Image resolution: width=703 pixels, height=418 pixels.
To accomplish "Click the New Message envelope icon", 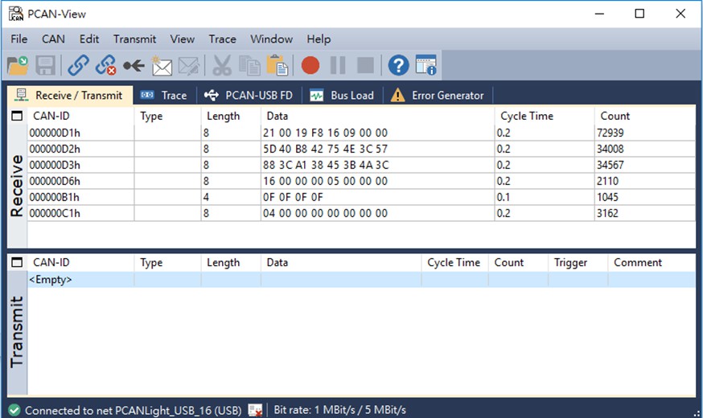I will pos(162,65).
